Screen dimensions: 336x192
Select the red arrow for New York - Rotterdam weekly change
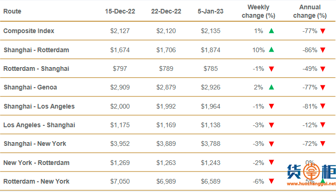tap(272, 163)
